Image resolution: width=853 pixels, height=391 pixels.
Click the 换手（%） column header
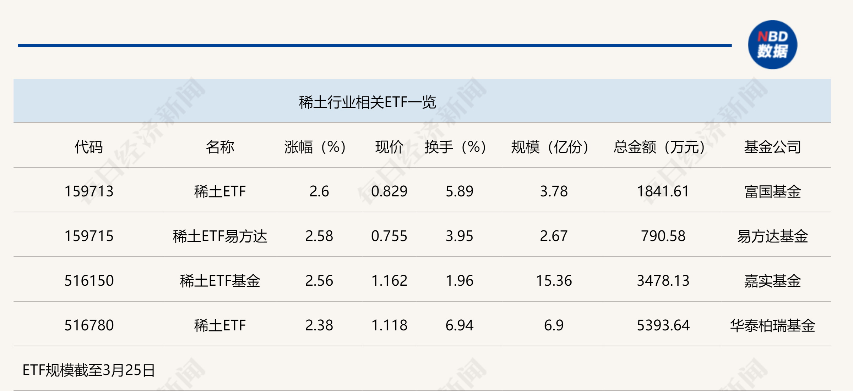[455, 147]
